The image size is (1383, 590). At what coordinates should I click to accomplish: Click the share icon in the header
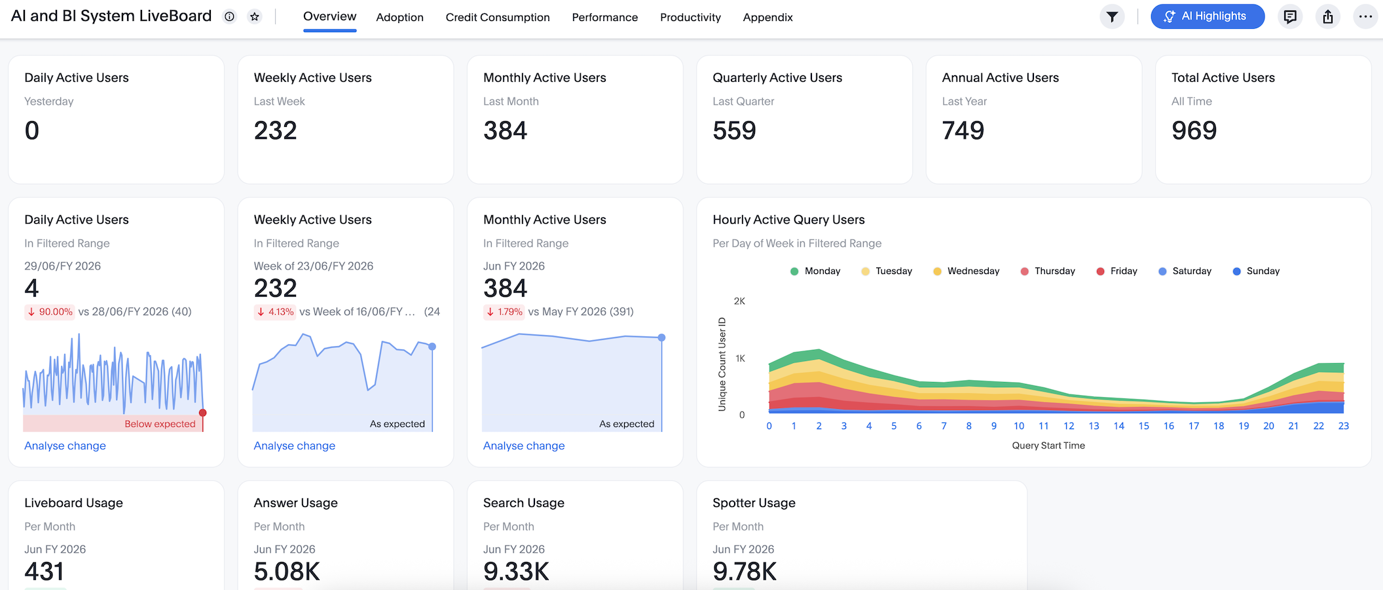[1327, 17]
